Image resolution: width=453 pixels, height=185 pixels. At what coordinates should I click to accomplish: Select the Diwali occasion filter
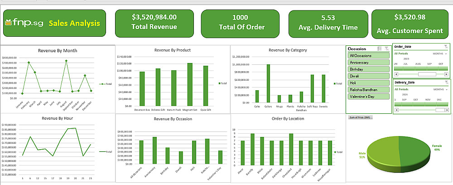369,76
